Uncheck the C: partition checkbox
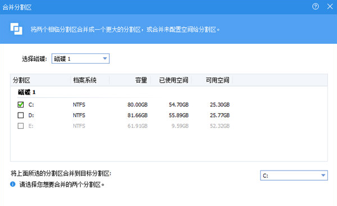 pyautogui.click(x=21, y=105)
